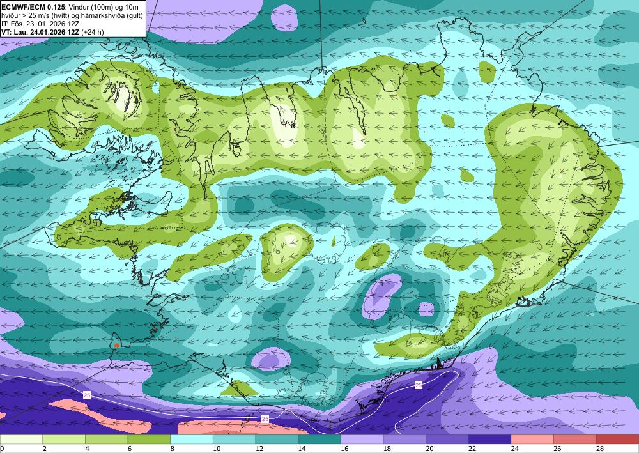Select the 14–16 m/s dark teal legend swatch
The width and height of the screenshot is (639, 453).
[319, 440]
